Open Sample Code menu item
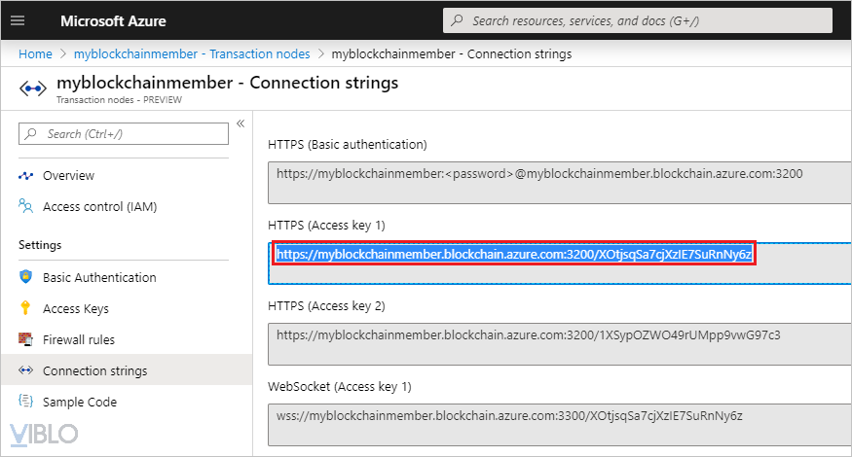This screenshot has height=457, width=852. point(79,402)
